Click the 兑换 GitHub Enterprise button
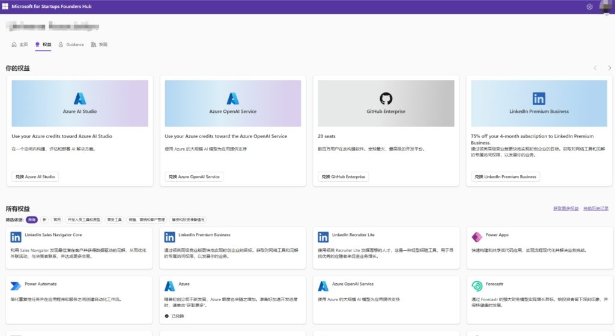This screenshot has width=615, height=336. [343, 176]
